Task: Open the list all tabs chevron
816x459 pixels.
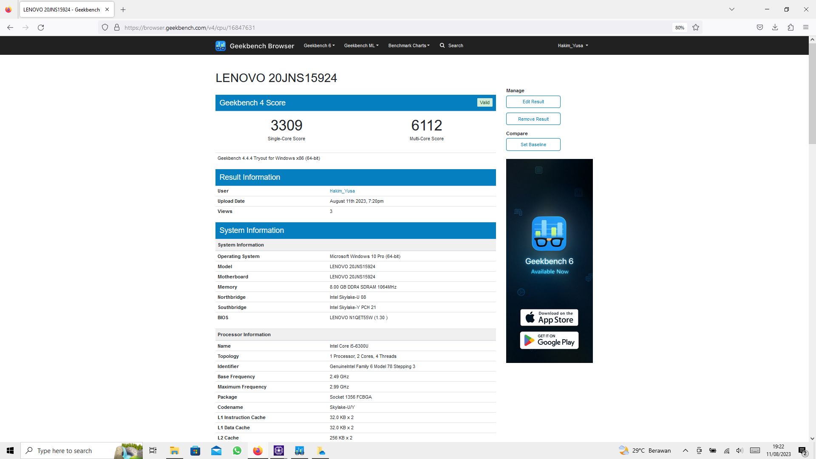Action: [732, 9]
